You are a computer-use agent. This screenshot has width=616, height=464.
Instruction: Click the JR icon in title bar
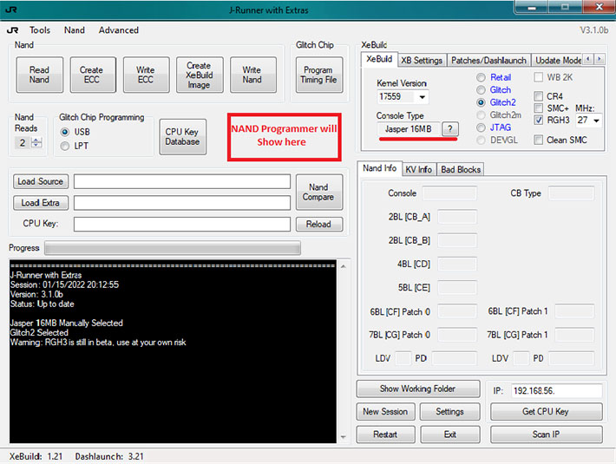click(11, 10)
